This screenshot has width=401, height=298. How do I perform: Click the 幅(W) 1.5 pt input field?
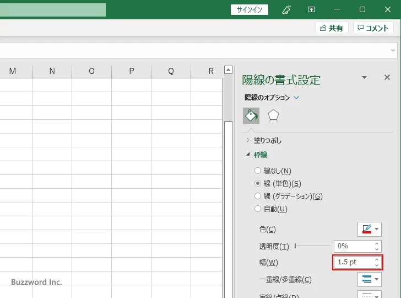coord(354,262)
